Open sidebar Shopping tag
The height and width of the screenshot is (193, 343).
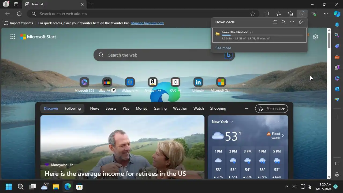337,46
